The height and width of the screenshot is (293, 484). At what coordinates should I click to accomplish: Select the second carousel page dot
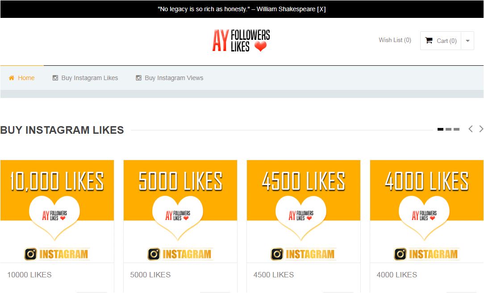point(448,129)
